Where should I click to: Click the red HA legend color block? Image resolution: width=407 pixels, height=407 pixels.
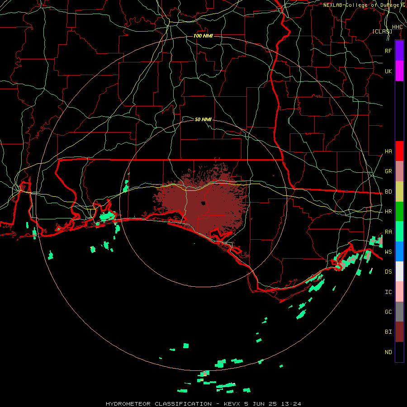[399, 151]
